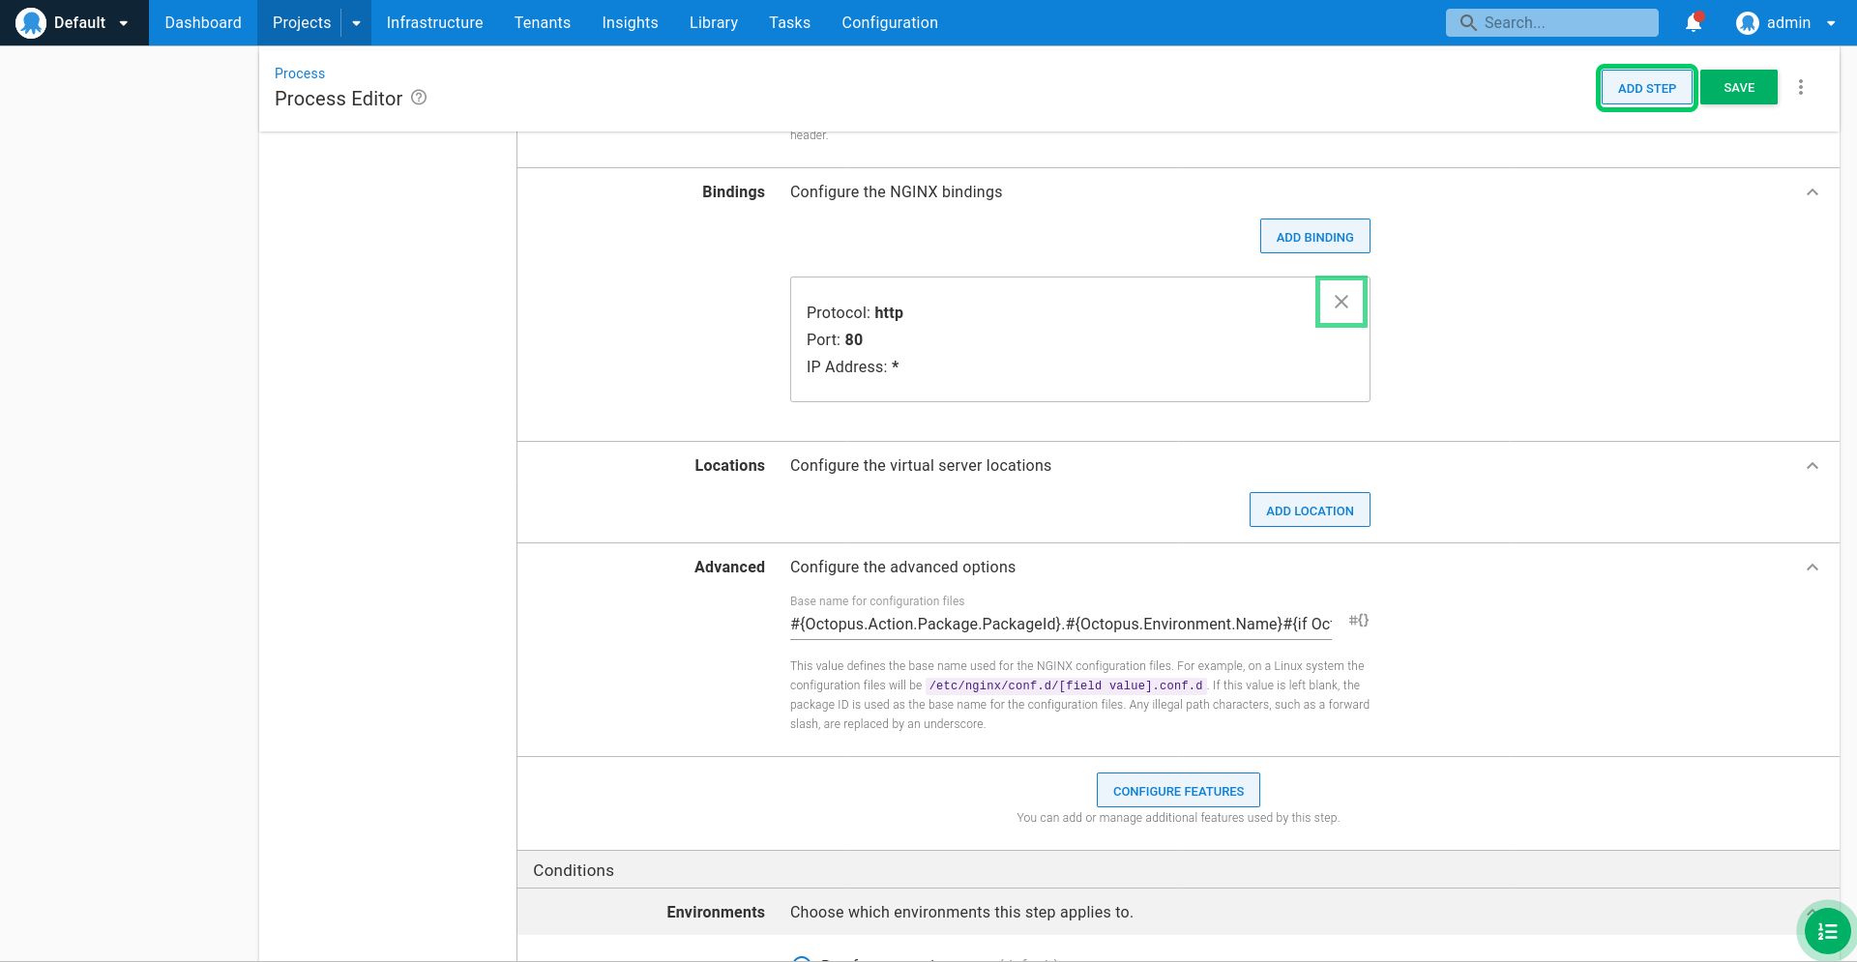This screenshot has height=962, width=1857.
Task: Click the Bindings section heading
Action: pyautogui.click(x=733, y=192)
